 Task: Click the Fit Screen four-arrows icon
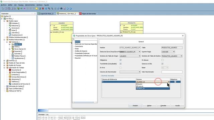pos(55,8)
